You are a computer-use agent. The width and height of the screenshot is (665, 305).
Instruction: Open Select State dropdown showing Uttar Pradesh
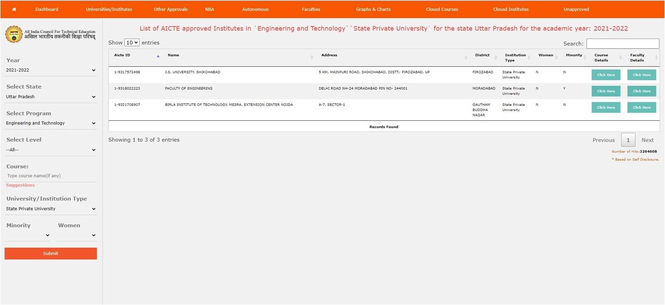point(50,97)
